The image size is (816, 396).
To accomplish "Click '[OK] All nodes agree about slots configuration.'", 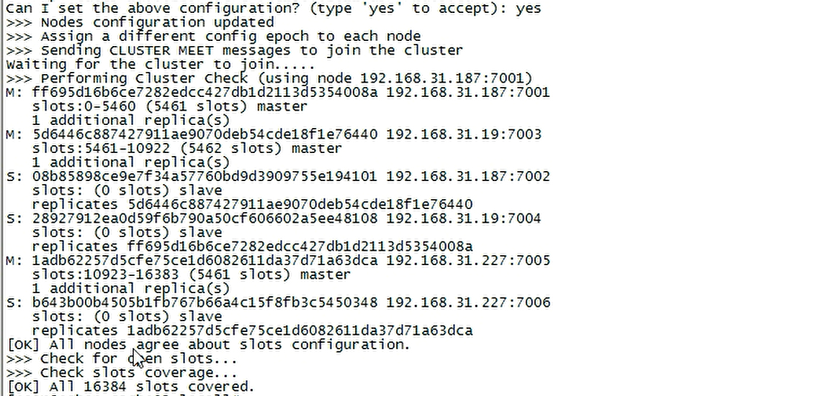I will (x=209, y=345).
